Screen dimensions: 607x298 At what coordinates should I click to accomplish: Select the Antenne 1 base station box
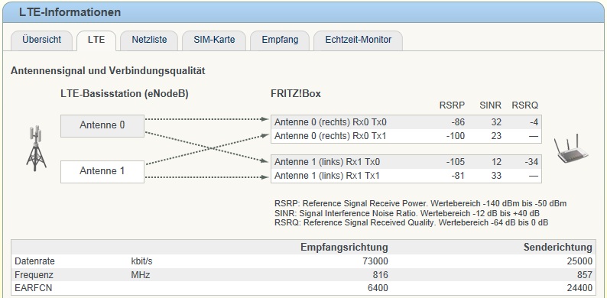[102, 171]
